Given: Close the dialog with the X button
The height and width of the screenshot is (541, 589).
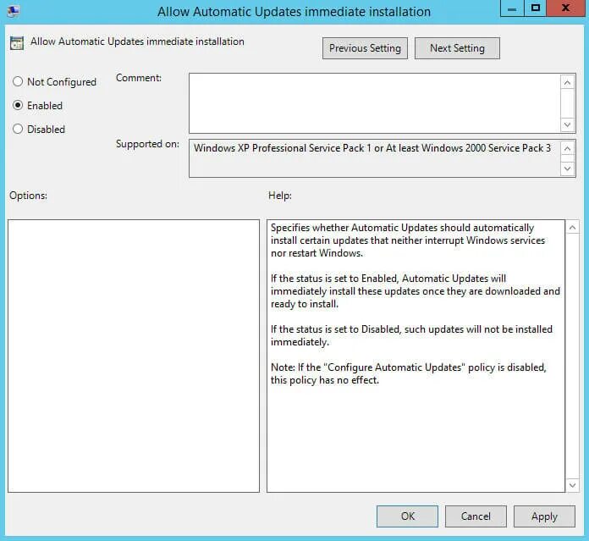Looking at the screenshot, I should (x=565, y=8).
